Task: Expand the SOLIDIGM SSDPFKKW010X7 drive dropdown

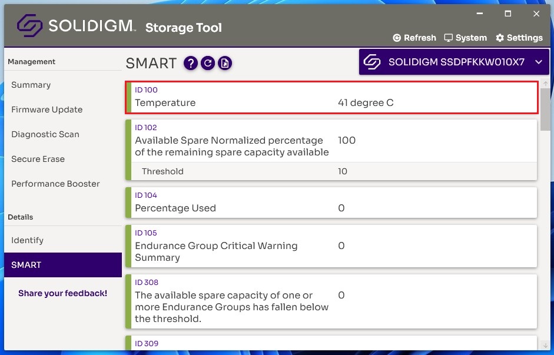Action: (454, 62)
